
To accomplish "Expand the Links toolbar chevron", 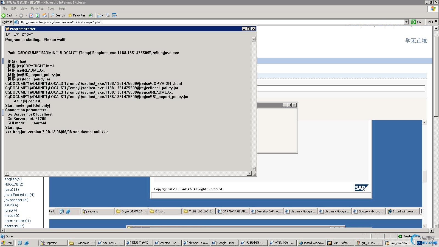I will 436,21.
